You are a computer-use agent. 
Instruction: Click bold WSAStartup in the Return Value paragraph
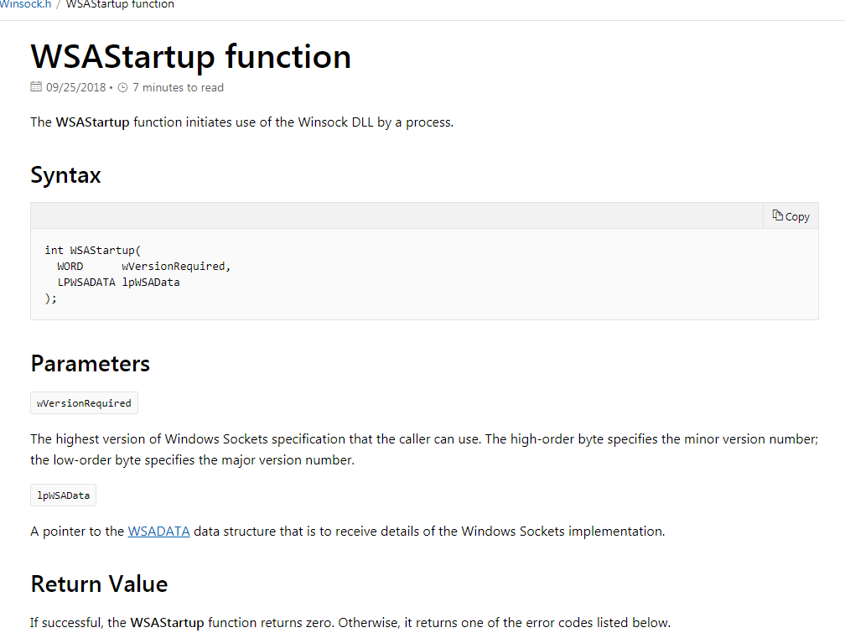(167, 622)
